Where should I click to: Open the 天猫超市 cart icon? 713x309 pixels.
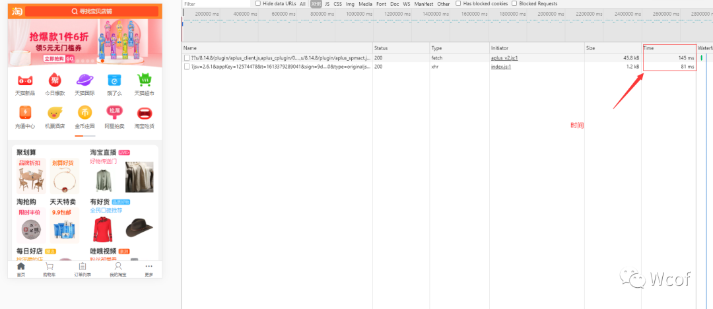click(x=144, y=80)
